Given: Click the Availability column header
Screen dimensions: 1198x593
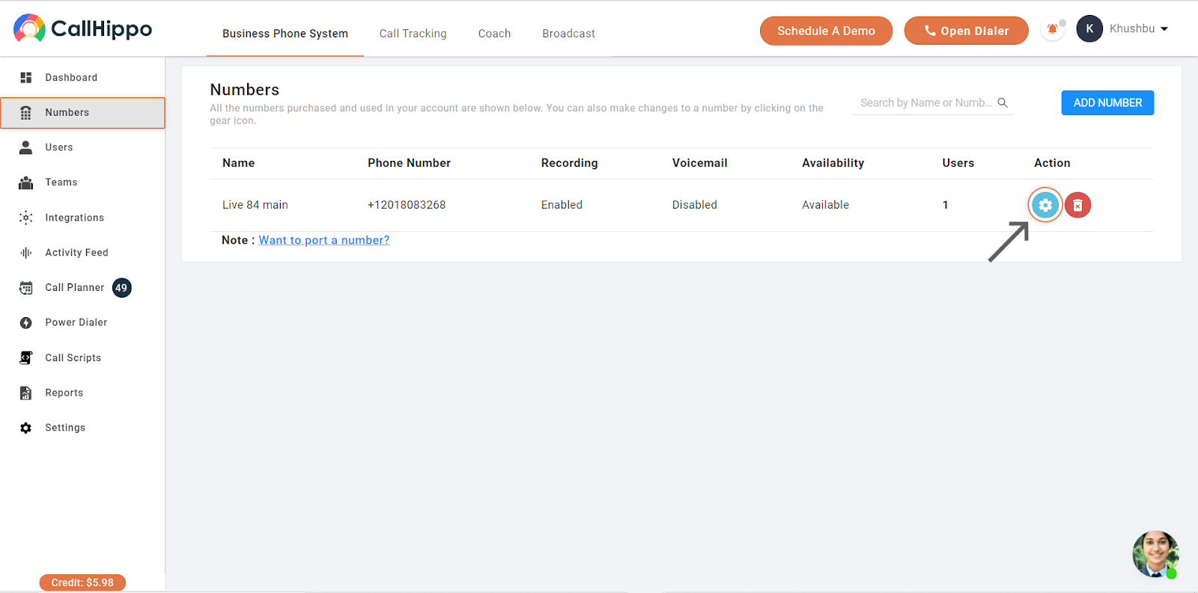Looking at the screenshot, I should tap(833, 163).
